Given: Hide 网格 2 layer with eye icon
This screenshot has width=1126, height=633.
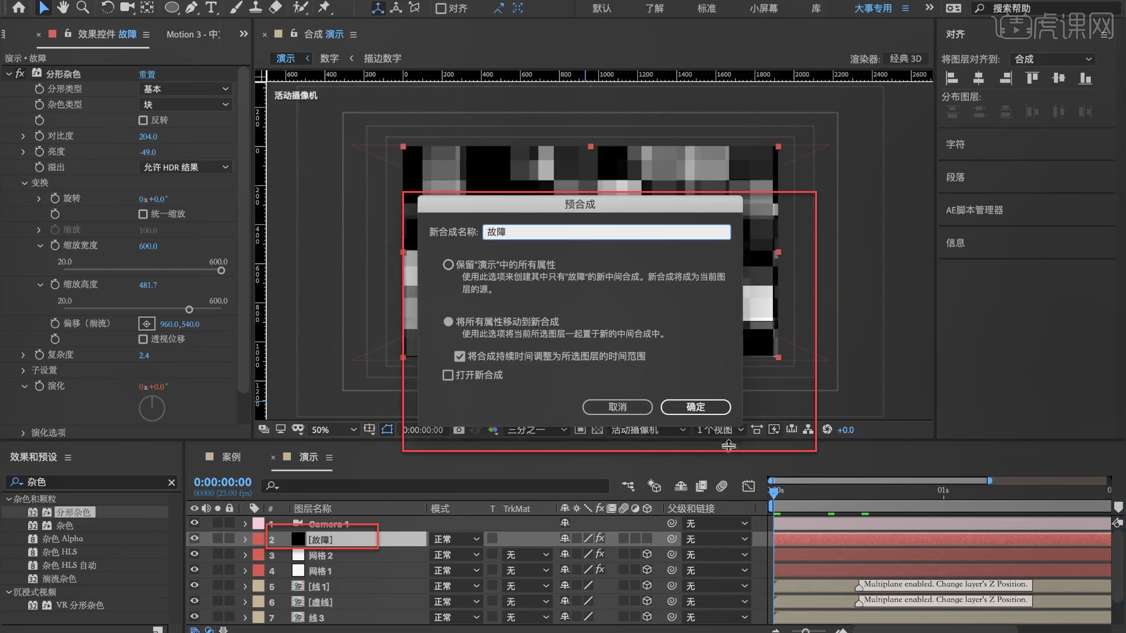Looking at the screenshot, I should point(194,554).
